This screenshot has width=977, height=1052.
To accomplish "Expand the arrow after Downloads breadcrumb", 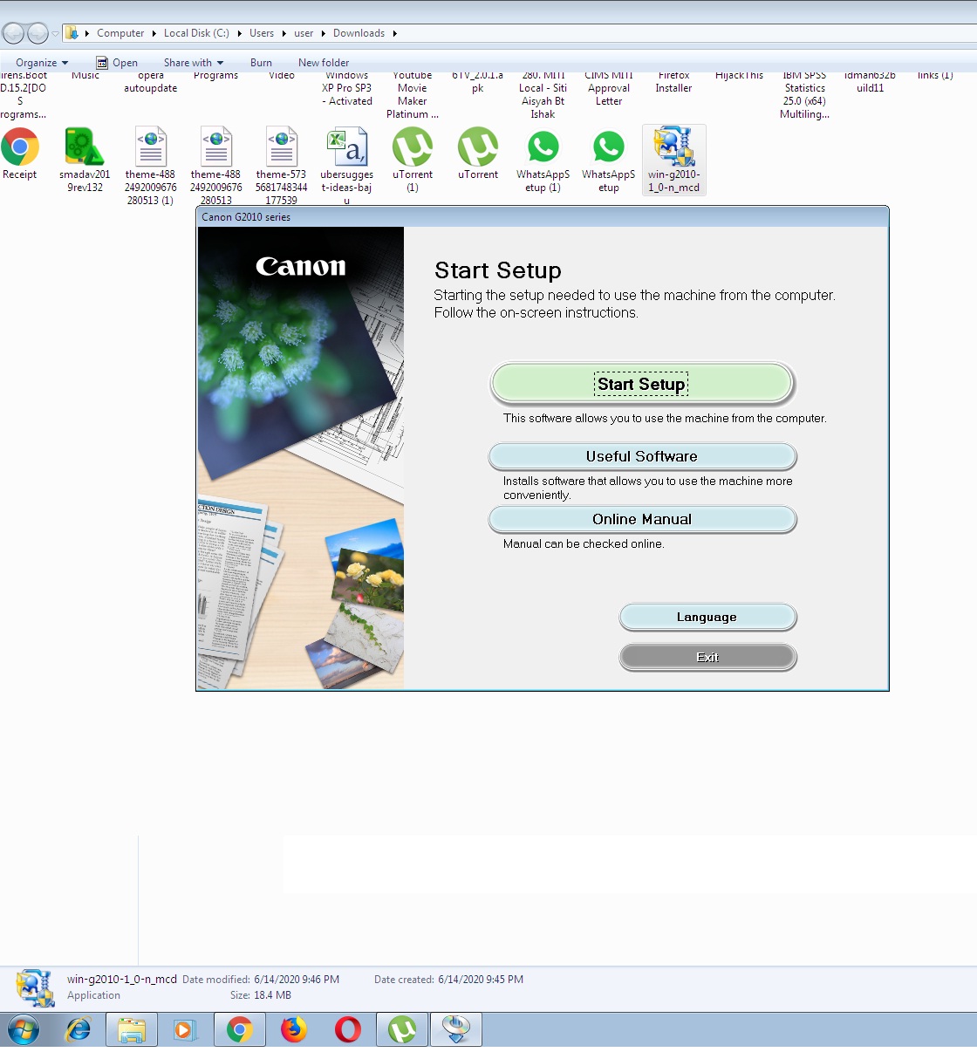I will coord(395,33).
